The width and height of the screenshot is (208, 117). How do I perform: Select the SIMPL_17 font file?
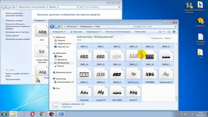[133, 57]
